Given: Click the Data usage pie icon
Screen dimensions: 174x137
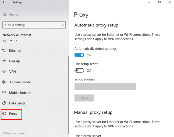Looking at the screenshot, I should click(x=4, y=103).
